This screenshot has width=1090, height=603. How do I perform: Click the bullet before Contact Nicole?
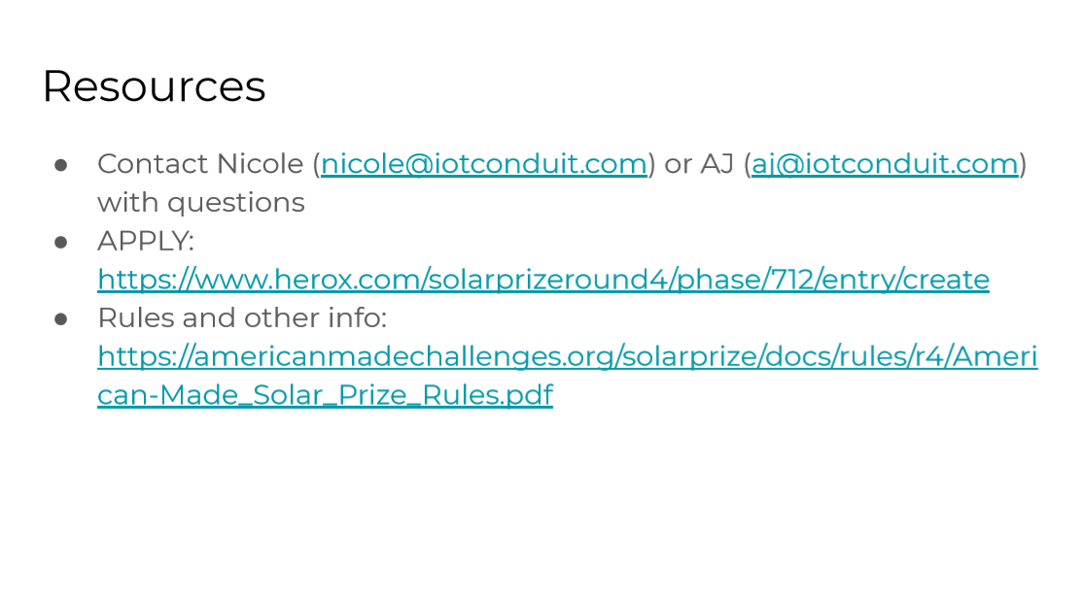61,165
